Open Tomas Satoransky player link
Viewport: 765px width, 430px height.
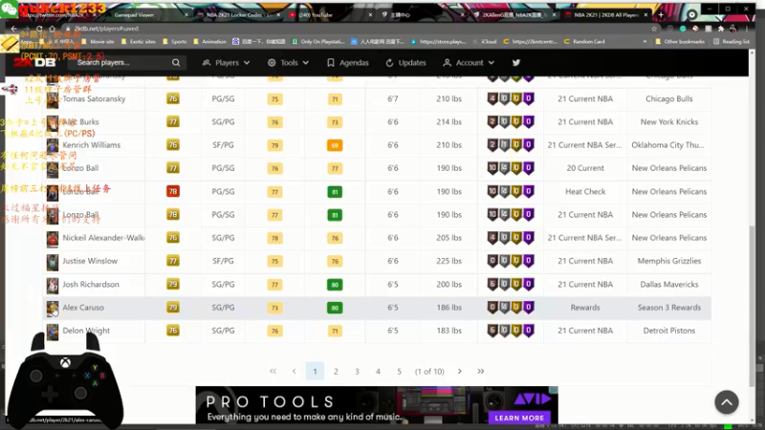[x=94, y=98]
